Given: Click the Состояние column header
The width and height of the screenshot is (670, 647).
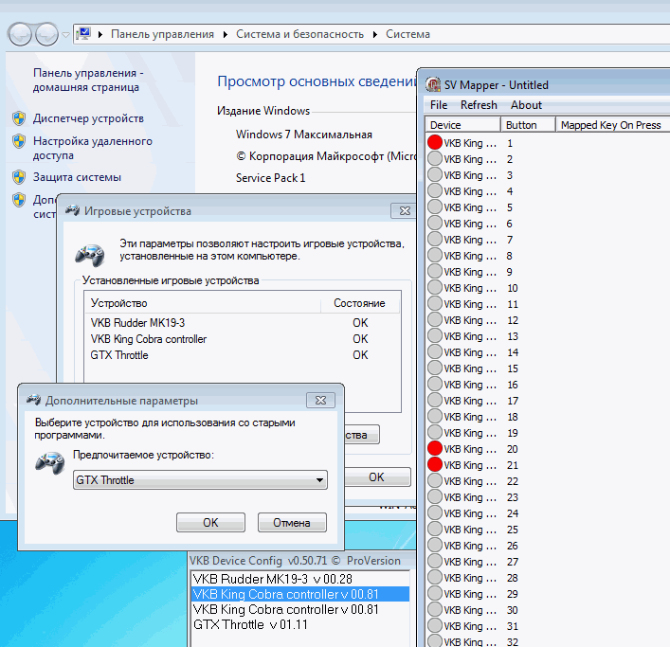Looking at the screenshot, I should 359,303.
